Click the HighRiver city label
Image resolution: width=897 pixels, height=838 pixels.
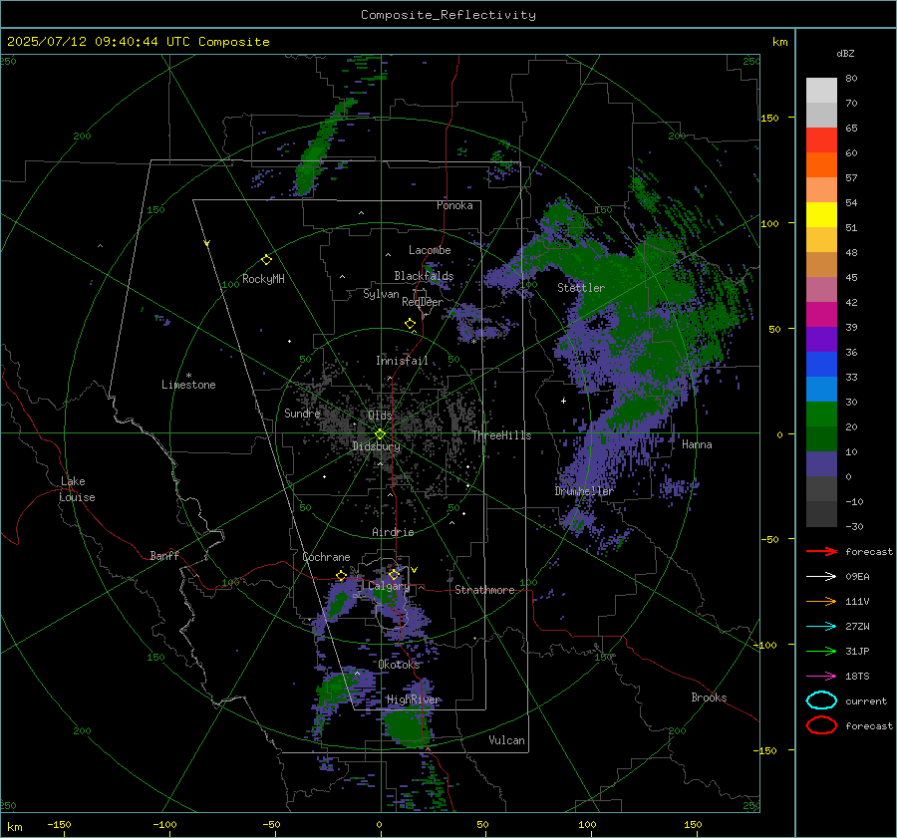point(414,699)
